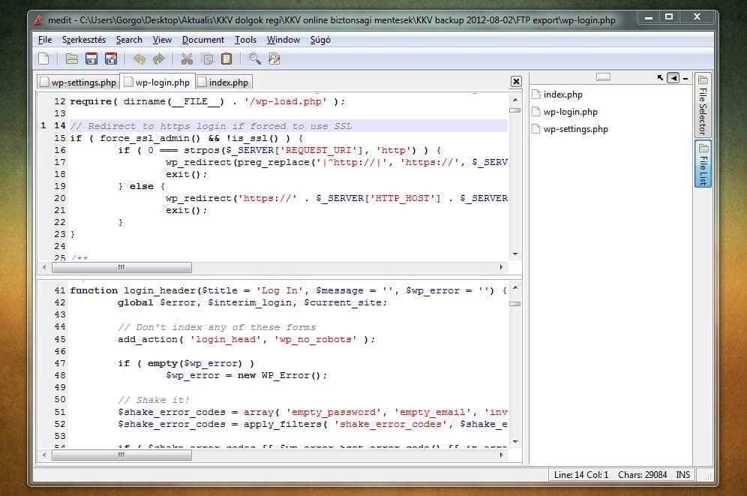Open the Súgó help menu
The width and height of the screenshot is (747, 496).
(x=320, y=40)
